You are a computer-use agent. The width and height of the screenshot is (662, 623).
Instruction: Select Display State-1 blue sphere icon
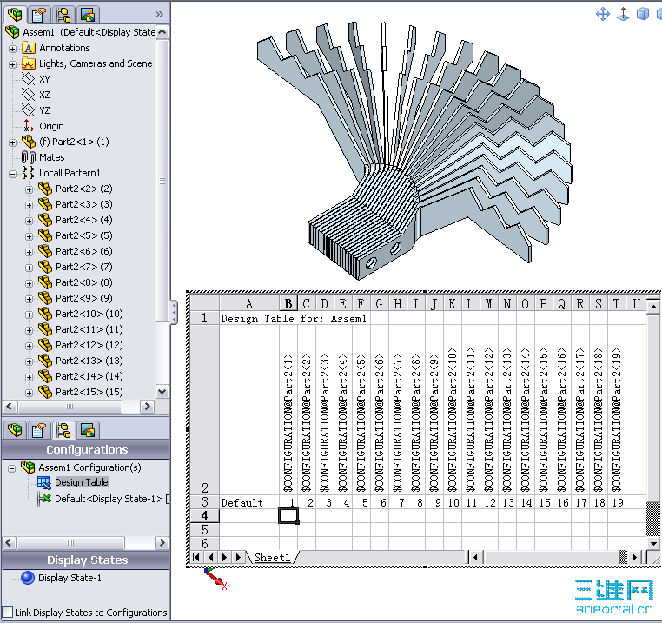click(x=28, y=578)
